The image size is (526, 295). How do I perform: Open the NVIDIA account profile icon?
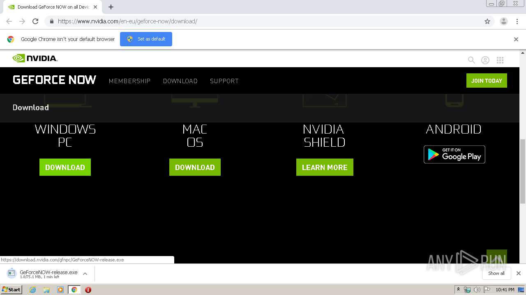(485, 60)
